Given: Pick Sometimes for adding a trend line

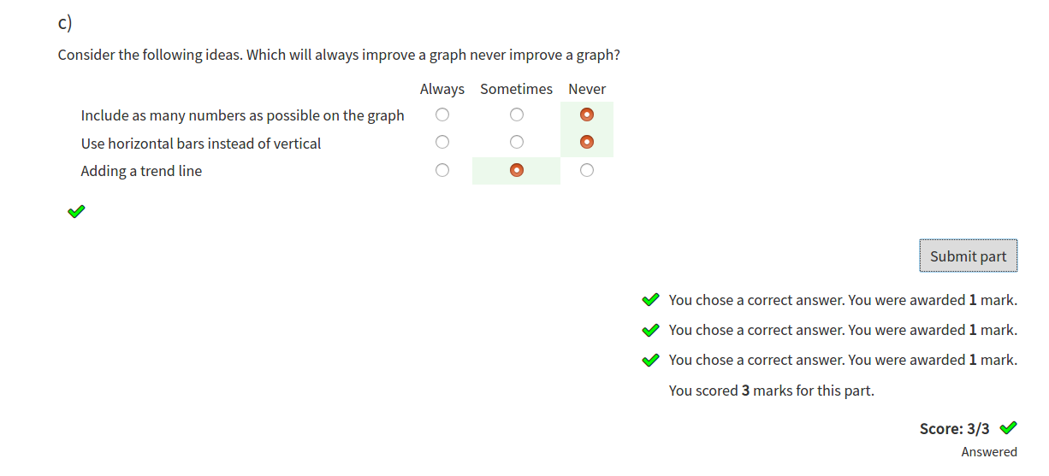Looking at the screenshot, I should click(516, 170).
